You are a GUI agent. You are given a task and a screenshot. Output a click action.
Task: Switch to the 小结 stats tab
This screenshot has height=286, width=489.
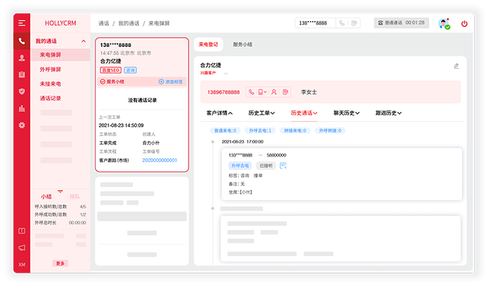point(46,196)
